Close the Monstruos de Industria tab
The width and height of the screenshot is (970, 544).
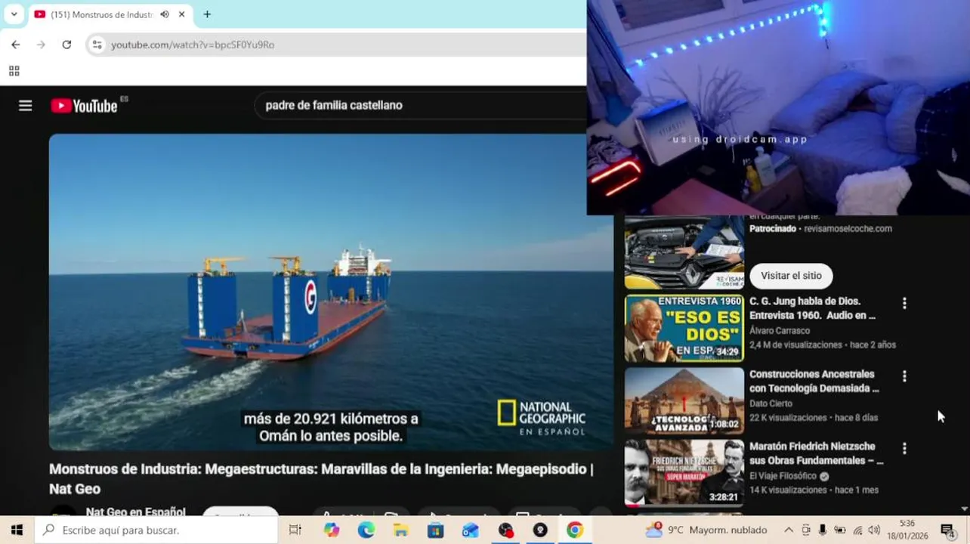pos(181,14)
